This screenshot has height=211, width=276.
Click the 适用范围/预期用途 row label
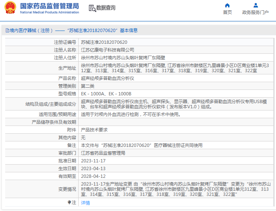[58, 115]
